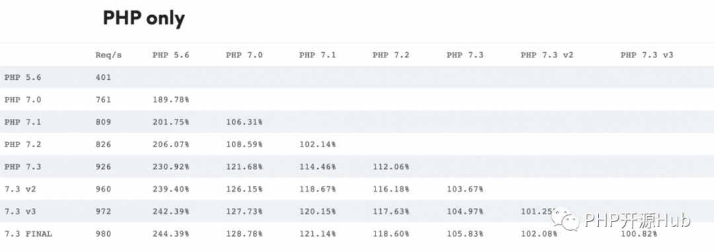Select the PHP 7.3 v3 column header

tap(647, 55)
